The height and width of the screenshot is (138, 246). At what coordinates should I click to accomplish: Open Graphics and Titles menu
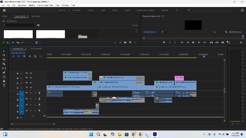(45, 5)
